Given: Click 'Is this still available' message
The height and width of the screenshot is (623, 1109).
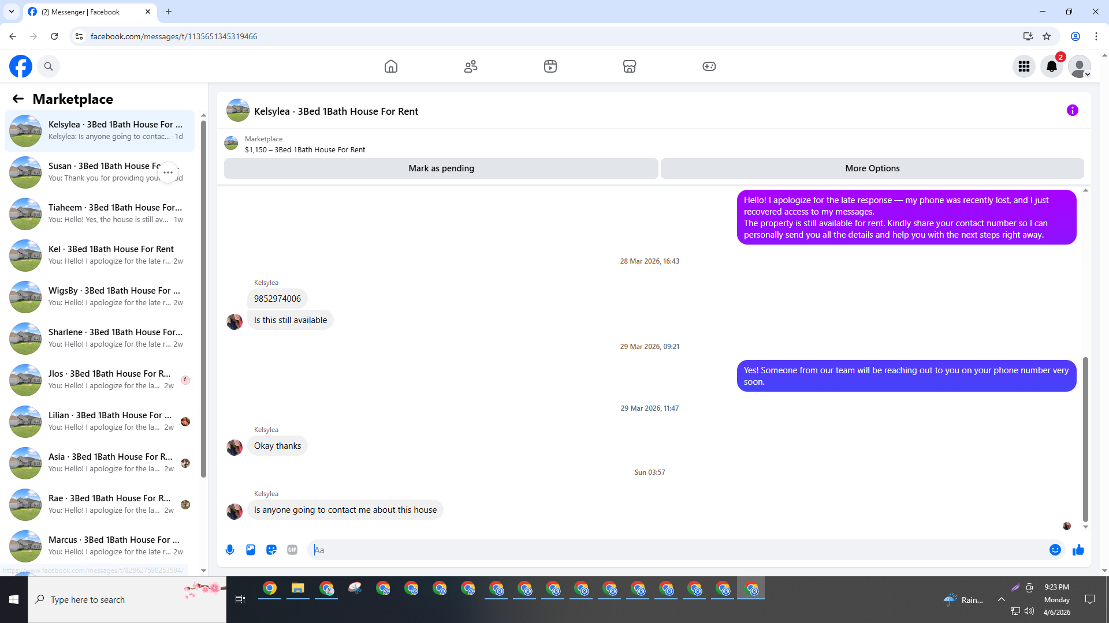Looking at the screenshot, I should (x=291, y=320).
